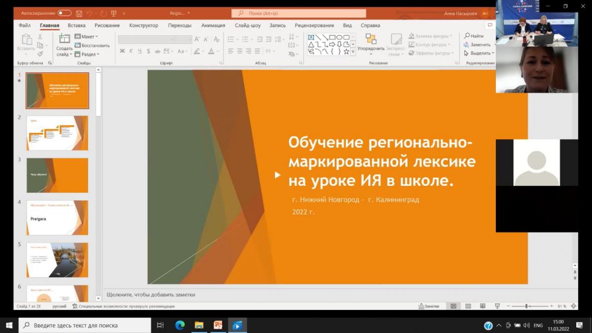Align text left in Абзац group

[x=231, y=51]
